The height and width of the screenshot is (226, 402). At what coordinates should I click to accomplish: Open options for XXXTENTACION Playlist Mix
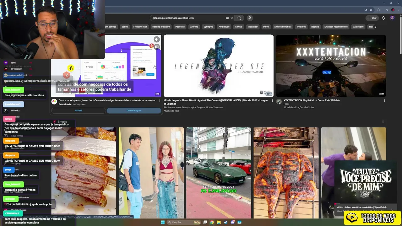(385, 100)
